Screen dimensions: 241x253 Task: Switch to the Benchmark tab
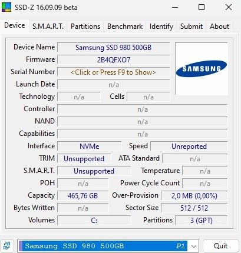125,26
